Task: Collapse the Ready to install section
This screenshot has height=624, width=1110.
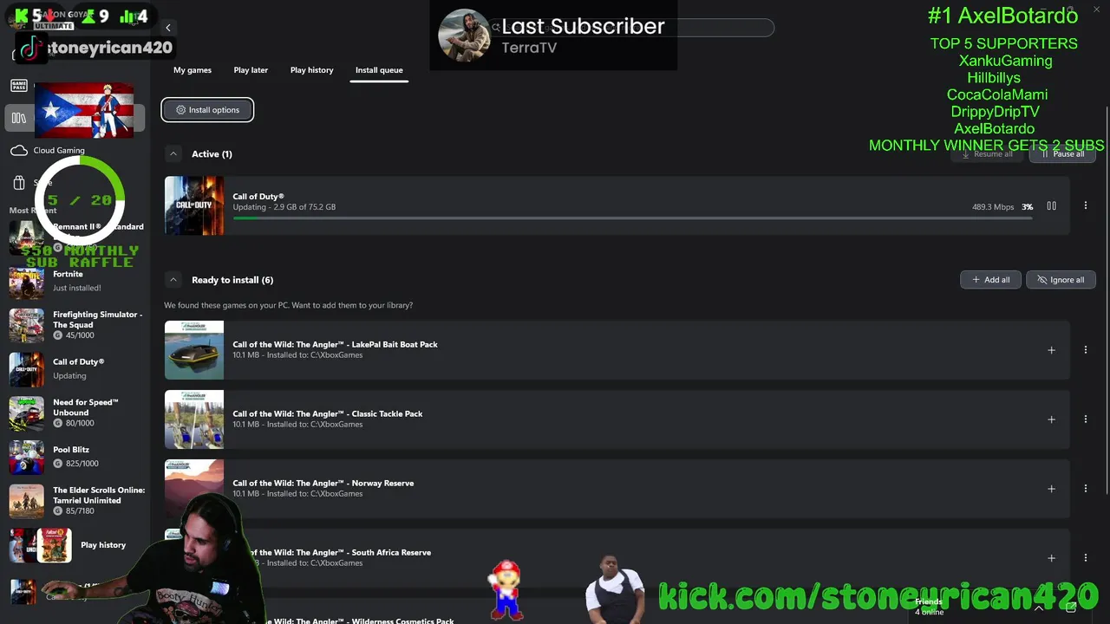Action: pyautogui.click(x=173, y=280)
